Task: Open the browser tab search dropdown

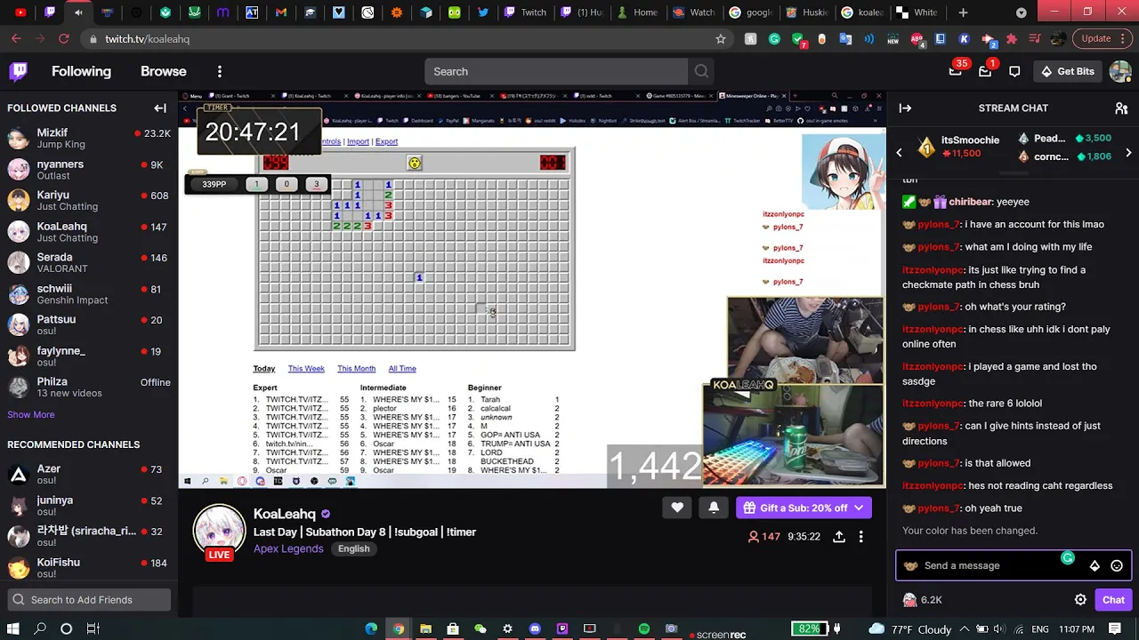Action: [x=1022, y=12]
